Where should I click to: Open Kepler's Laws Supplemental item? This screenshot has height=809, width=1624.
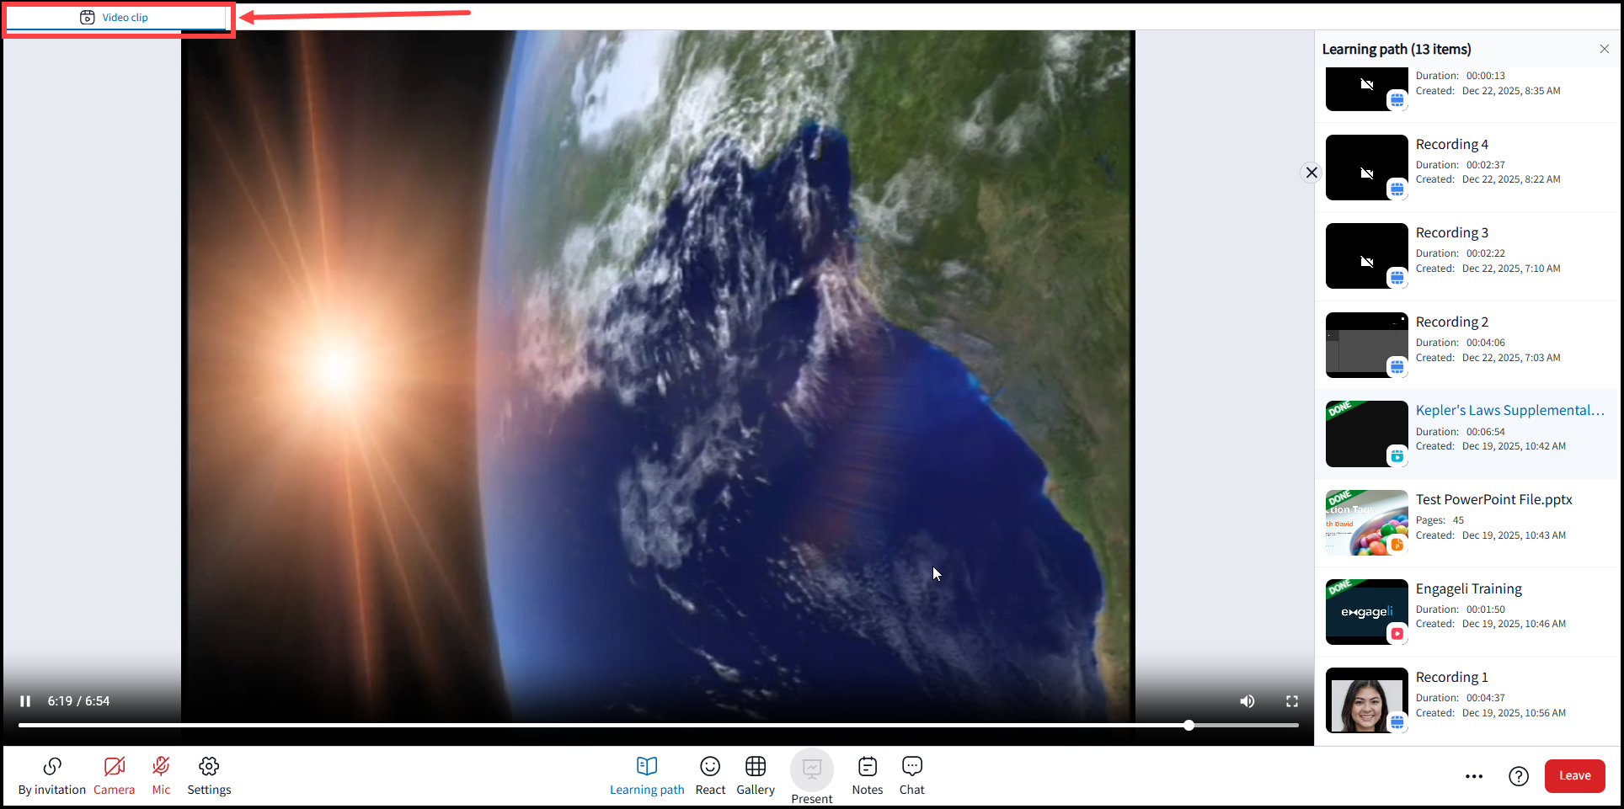click(x=1509, y=410)
